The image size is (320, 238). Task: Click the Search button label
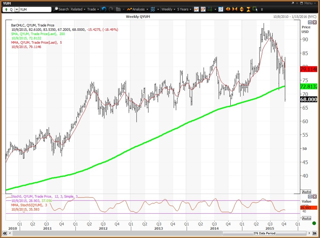tap(63, 9)
